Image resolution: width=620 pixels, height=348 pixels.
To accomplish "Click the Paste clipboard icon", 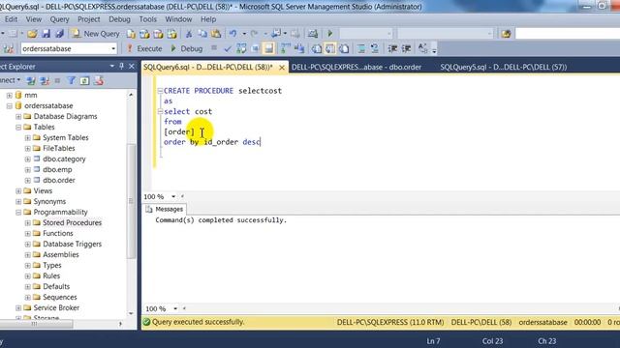I will click(x=216, y=34).
